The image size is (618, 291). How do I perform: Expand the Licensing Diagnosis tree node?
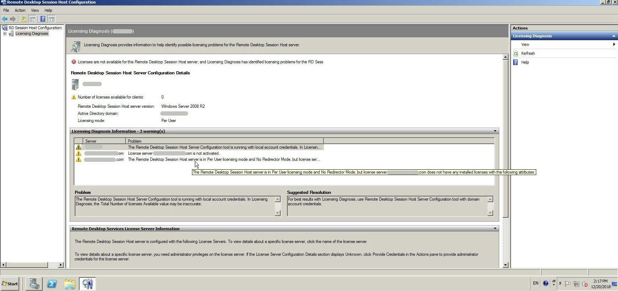(5, 34)
